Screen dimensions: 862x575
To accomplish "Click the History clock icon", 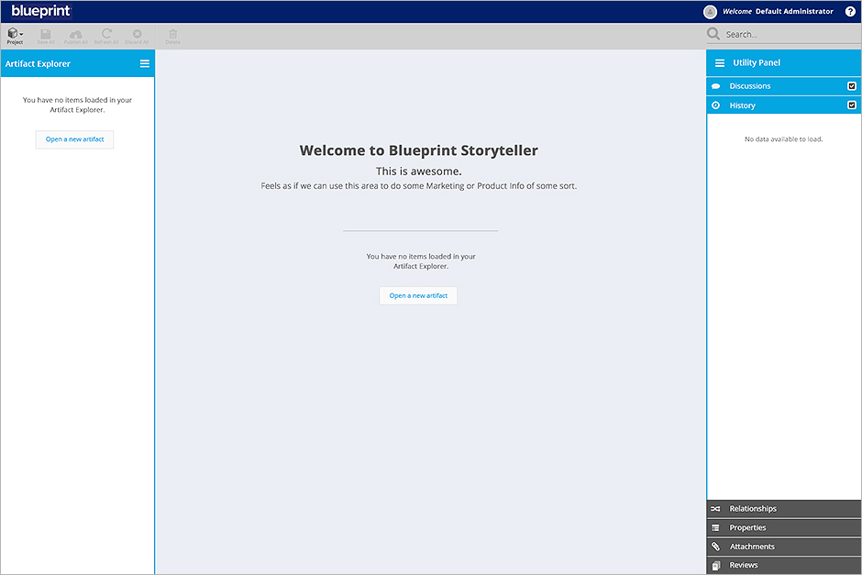I will [x=716, y=105].
